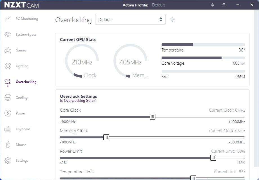Click the 'Current Limit: 83°' temperature value
The image size is (259, 180).
tap(229, 172)
